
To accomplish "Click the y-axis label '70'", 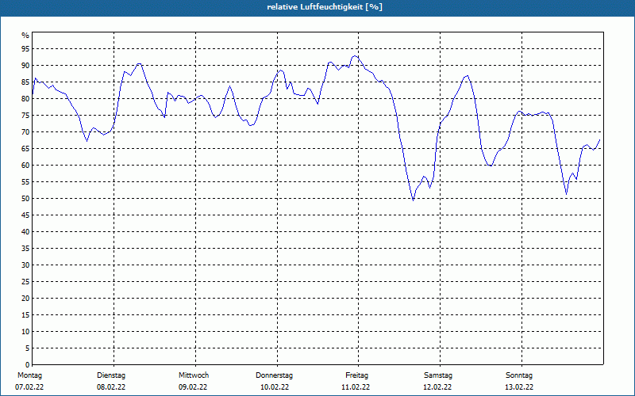I will click(25, 132).
